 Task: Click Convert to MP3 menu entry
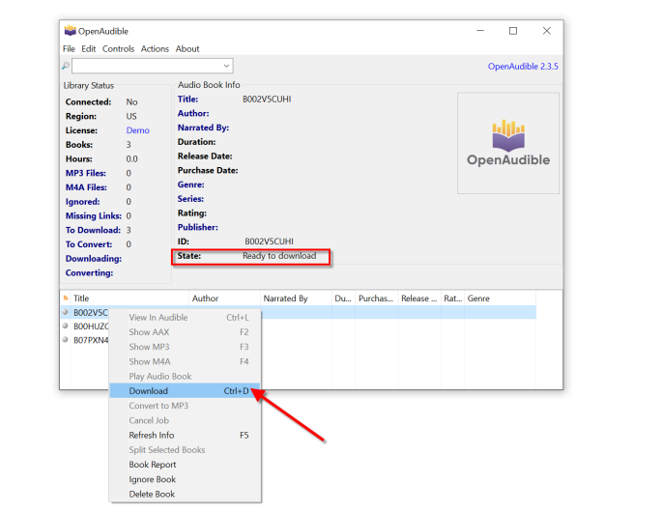click(185, 406)
